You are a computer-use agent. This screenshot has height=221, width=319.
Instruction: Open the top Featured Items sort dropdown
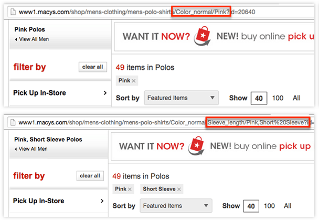pos(181,98)
